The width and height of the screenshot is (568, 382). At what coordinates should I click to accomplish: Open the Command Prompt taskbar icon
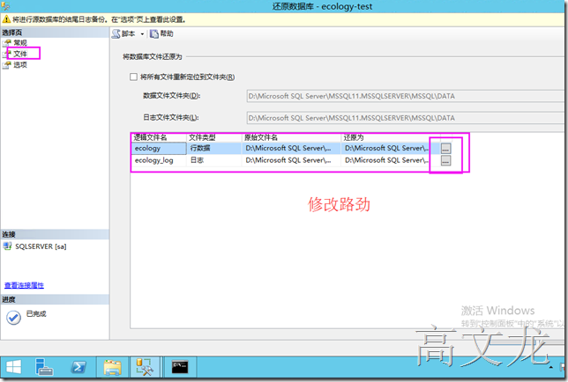(180, 368)
